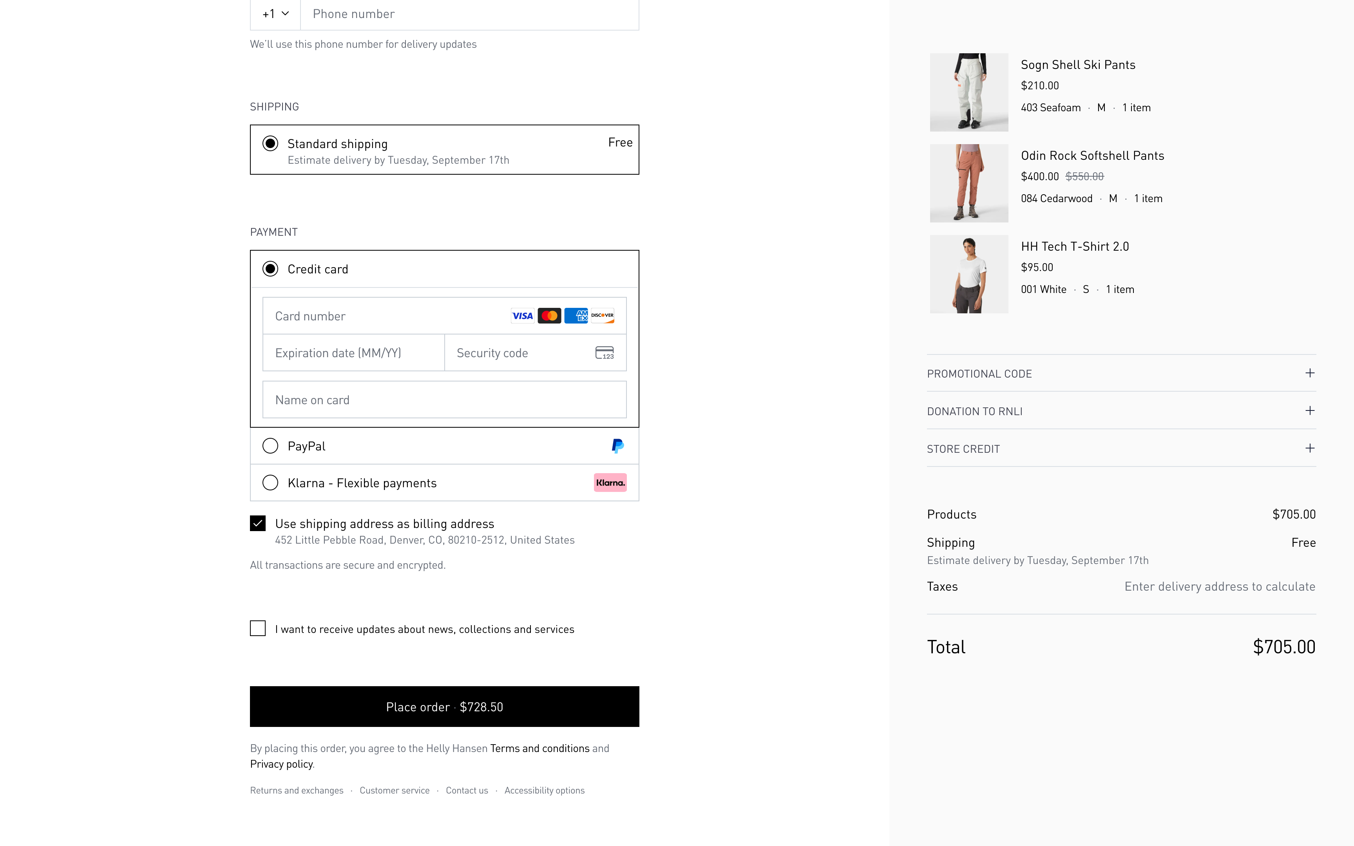1354x846 pixels.
Task: Open the Terms and conditions link
Action: click(x=539, y=748)
